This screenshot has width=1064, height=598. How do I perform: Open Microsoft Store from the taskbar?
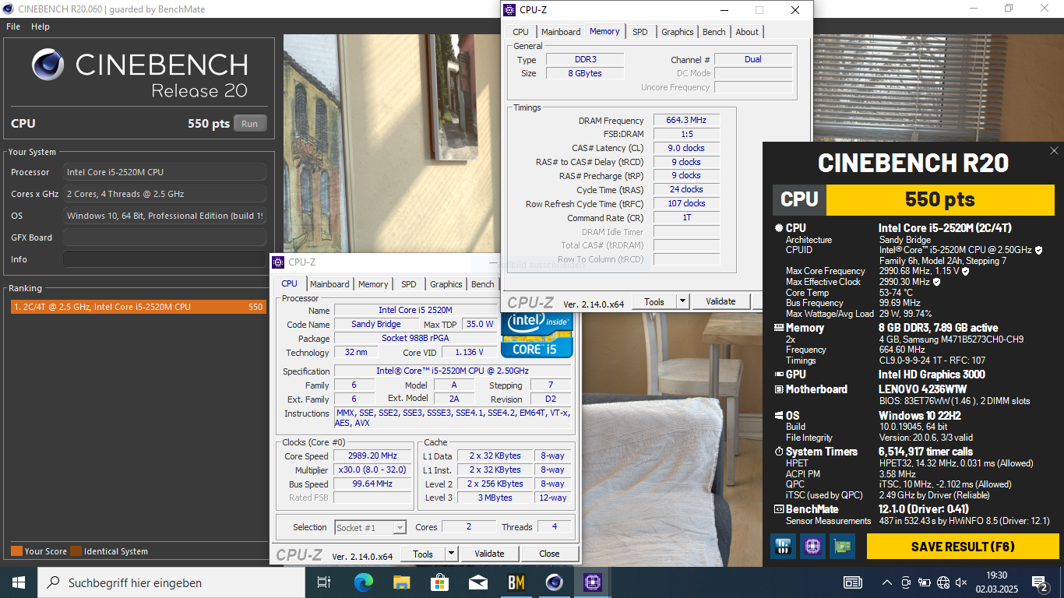click(439, 582)
